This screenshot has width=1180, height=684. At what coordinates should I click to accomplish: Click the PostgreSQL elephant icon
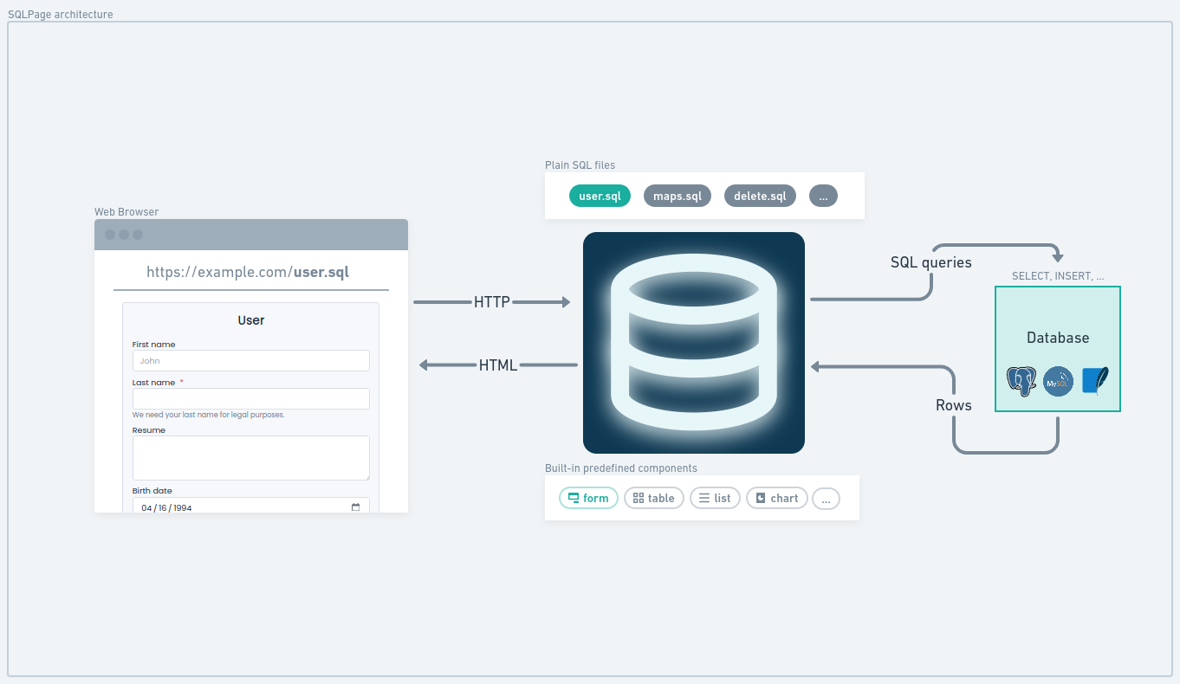click(1021, 382)
